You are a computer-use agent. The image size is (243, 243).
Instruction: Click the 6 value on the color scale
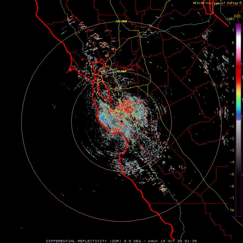pyautogui.click(x=233, y=42)
